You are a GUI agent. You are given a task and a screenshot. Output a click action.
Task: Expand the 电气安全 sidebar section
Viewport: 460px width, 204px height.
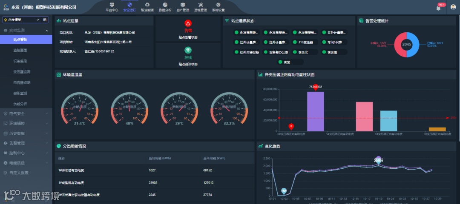pyautogui.click(x=26, y=113)
